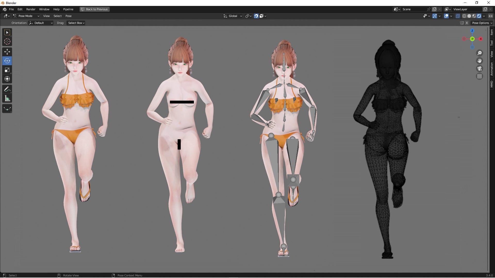Image resolution: width=495 pixels, height=278 pixels.
Task: Select the Select Box tool in toolbar
Action: 7,32
